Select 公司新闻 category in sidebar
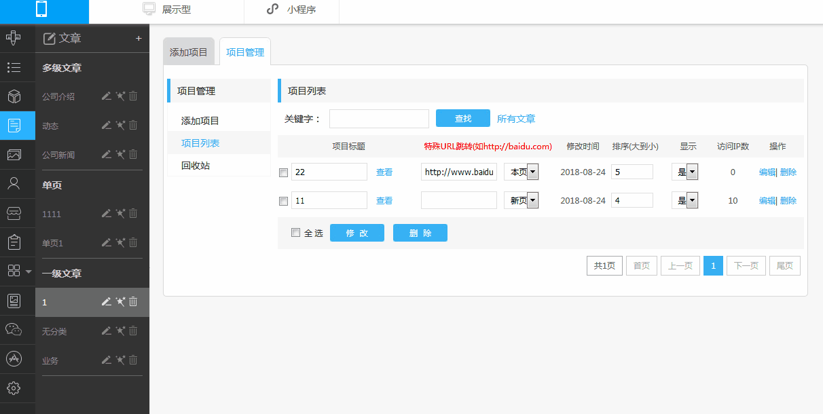Screen dimensions: 823x414 (58, 155)
